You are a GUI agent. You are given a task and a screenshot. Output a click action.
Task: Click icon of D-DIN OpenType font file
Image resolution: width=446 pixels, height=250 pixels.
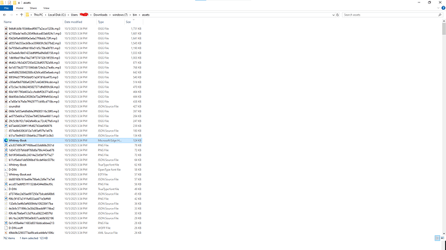[6, 169]
